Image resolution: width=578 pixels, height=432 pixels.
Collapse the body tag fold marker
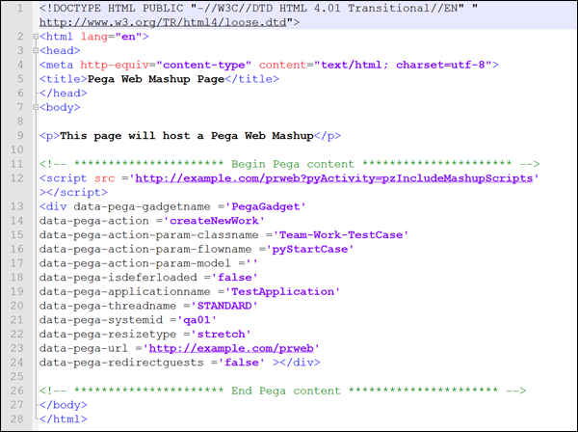[x=36, y=107]
